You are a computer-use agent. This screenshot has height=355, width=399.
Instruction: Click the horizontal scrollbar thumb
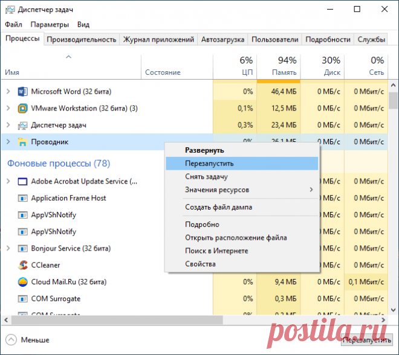point(117,320)
